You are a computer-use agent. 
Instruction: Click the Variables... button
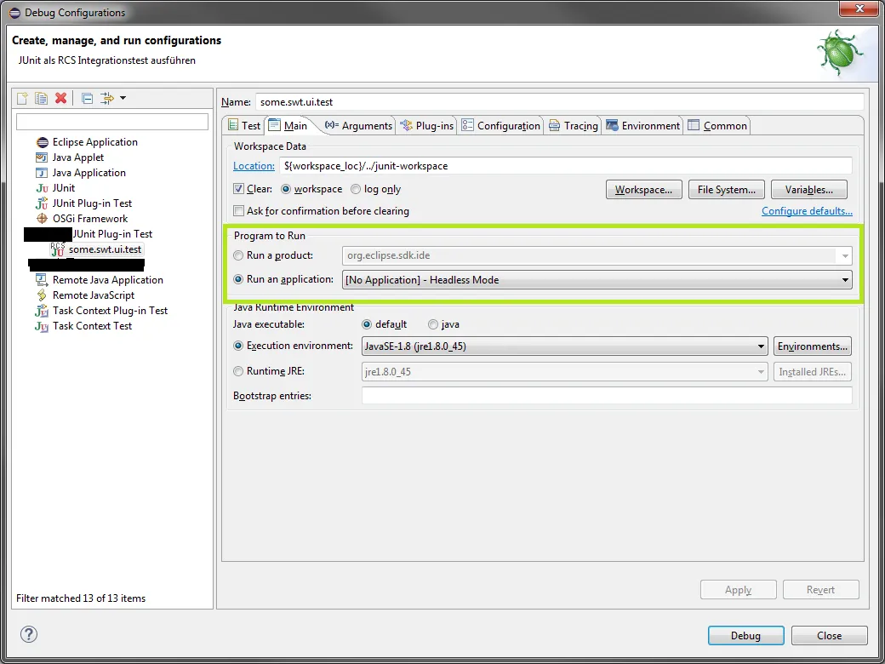[x=808, y=190]
